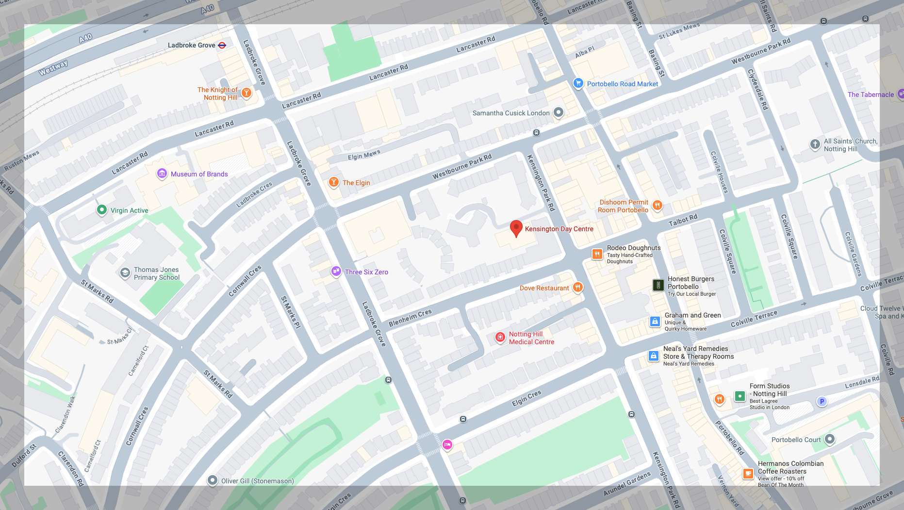Open the Notting Hill Medical Centre marker
Viewport: 904px width, 510px height.
500,337
